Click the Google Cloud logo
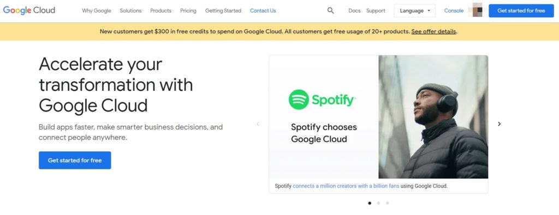This screenshot has height=215, width=559. click(29, 10)
